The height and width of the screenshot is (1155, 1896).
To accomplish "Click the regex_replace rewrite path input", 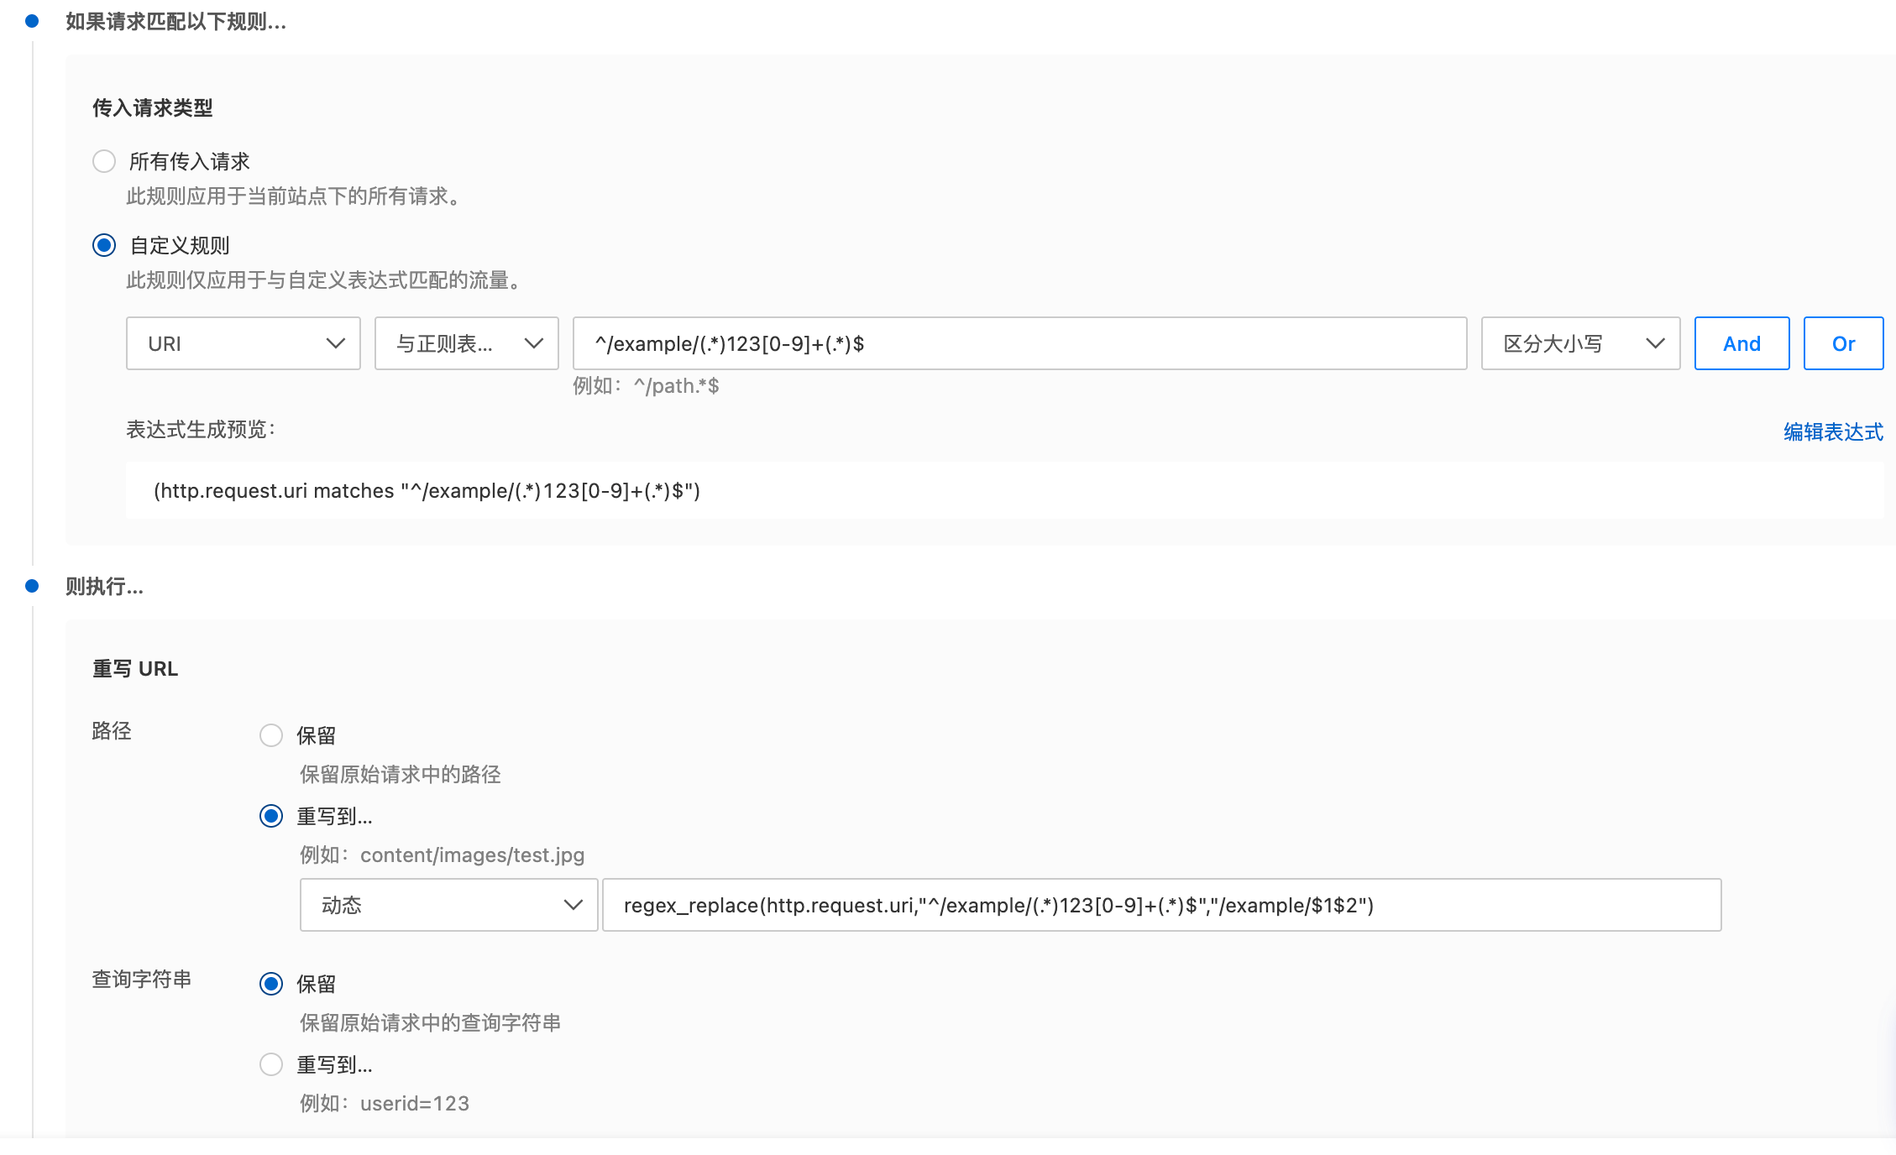I will 1161,905.
